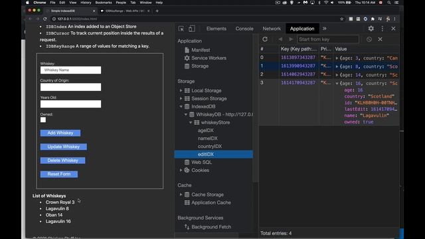
Task: Click the Country of Origin field
Action: tap(71, 87)
